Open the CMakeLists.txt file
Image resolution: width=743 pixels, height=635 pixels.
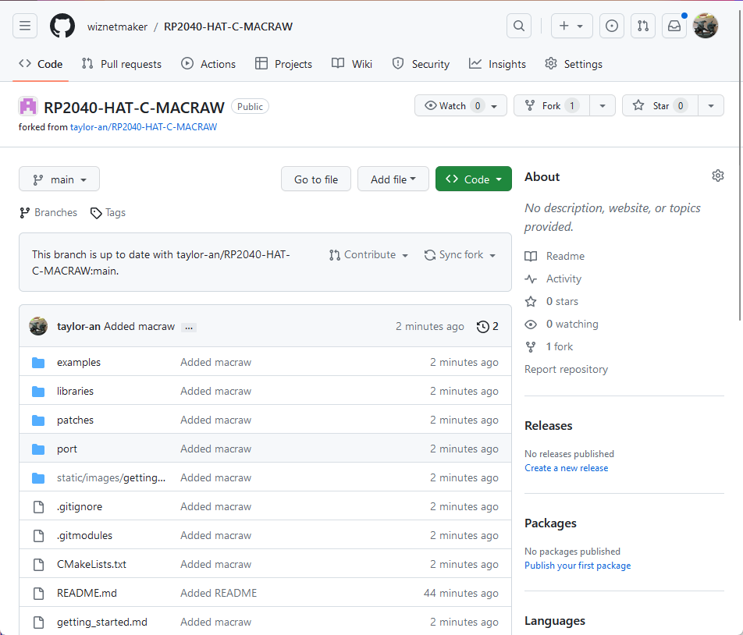pos(92,565)
